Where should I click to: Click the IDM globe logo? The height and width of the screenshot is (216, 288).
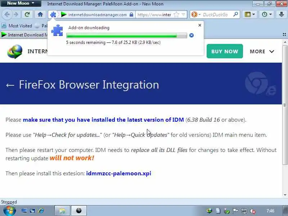15,51
